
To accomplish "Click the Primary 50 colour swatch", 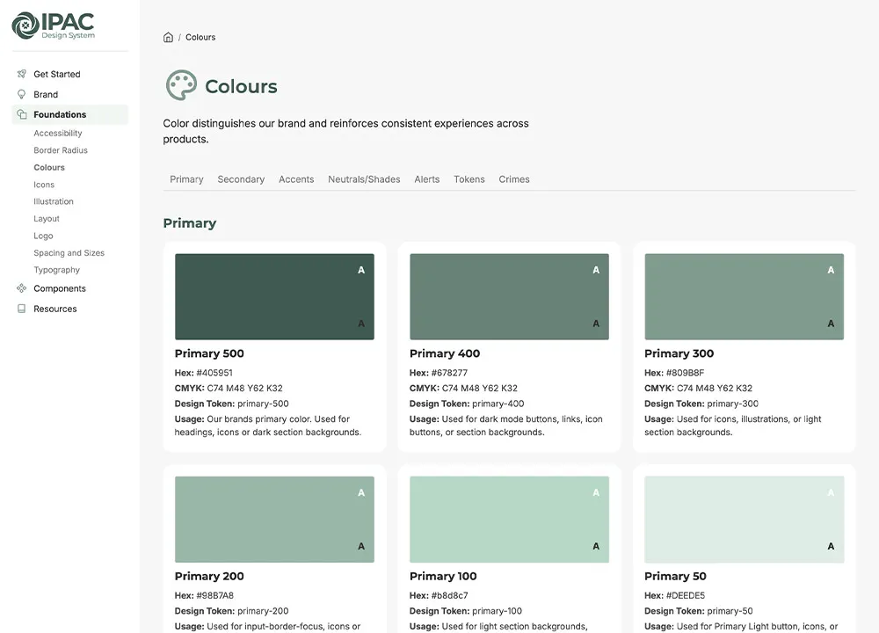I will 745,520.
